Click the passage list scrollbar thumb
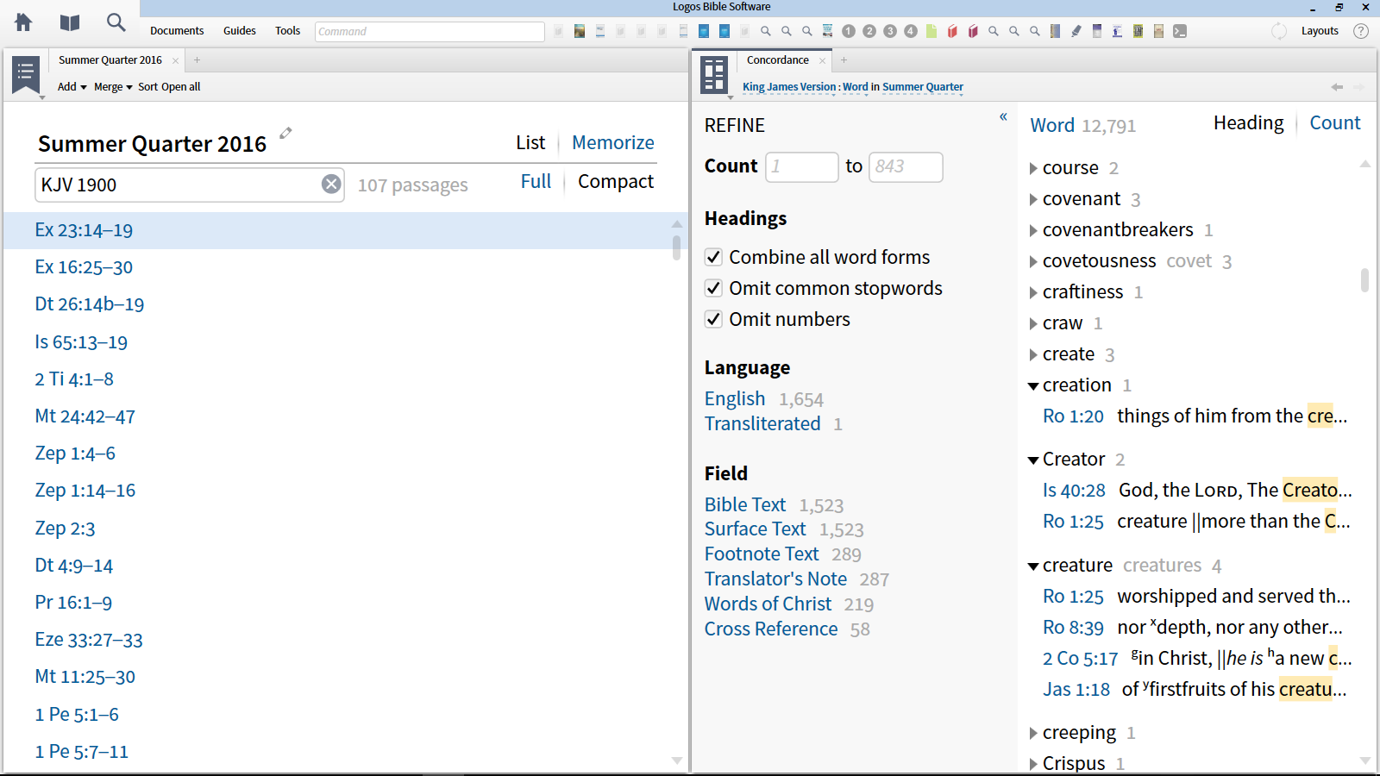The width and height of the screenshot is (1380, 776). 677,248
